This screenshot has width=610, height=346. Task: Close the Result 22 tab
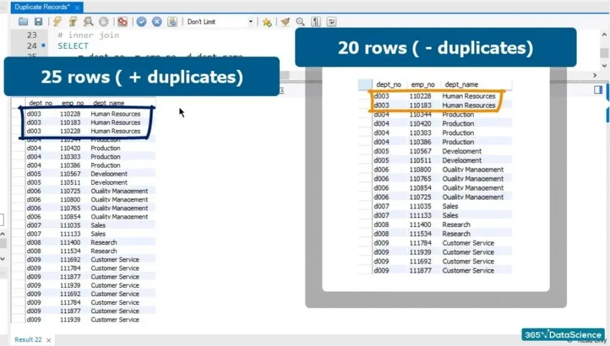[x=49, y=340]
